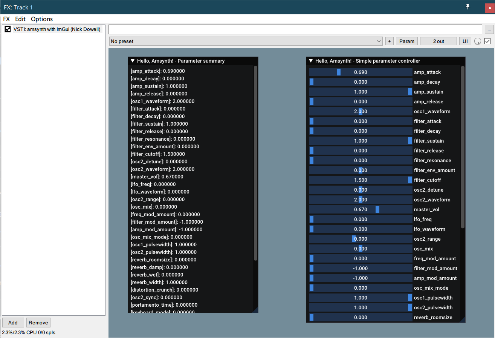Click the filter_resonance slider
495x338 pixels.
[361, 160]
